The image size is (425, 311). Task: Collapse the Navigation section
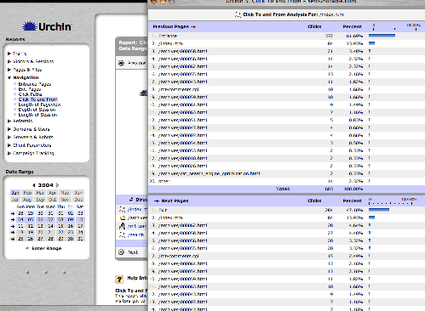(9, 77)
